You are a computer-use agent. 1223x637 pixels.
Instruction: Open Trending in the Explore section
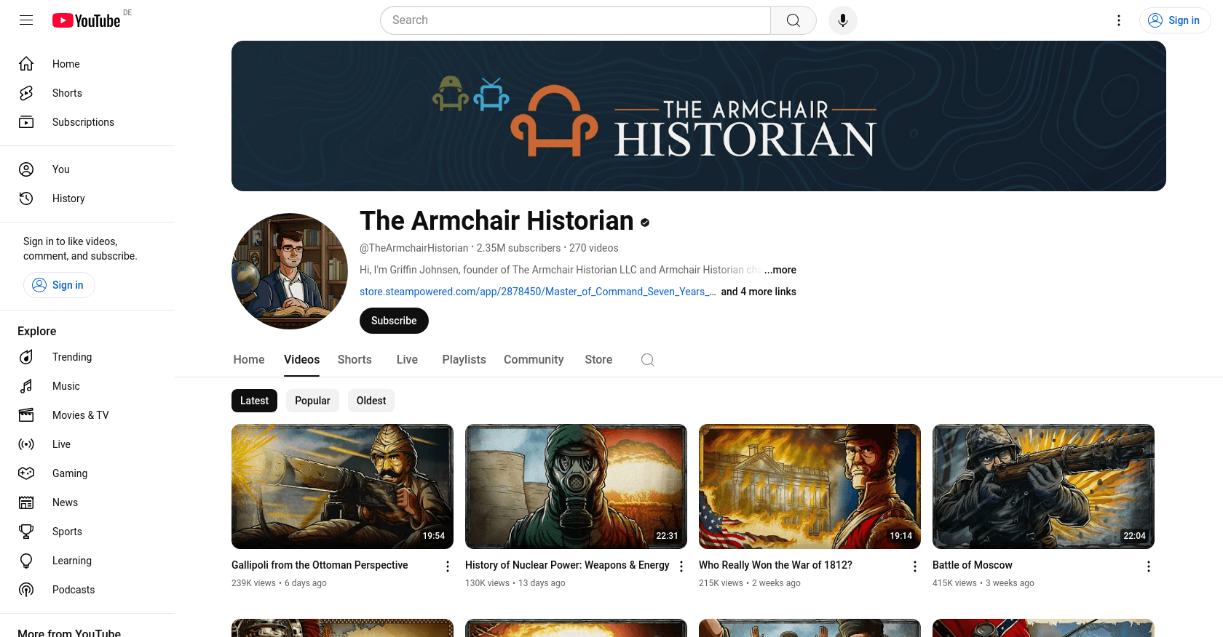71,357
